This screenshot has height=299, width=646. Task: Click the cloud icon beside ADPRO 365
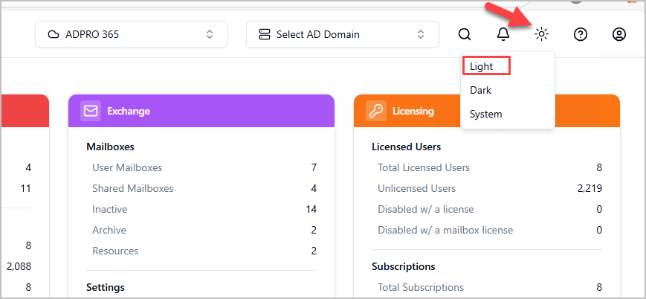(x=53, y=34)
